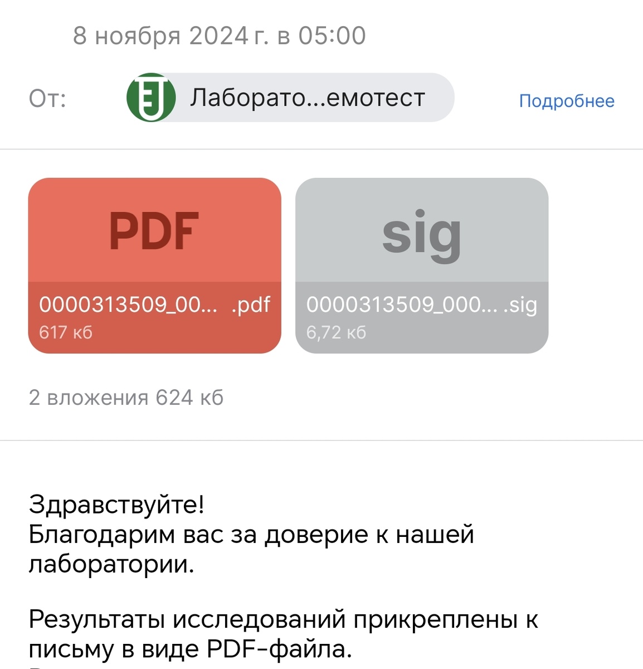Tap the sig label on the attachment card

click(x=422, y=234)
